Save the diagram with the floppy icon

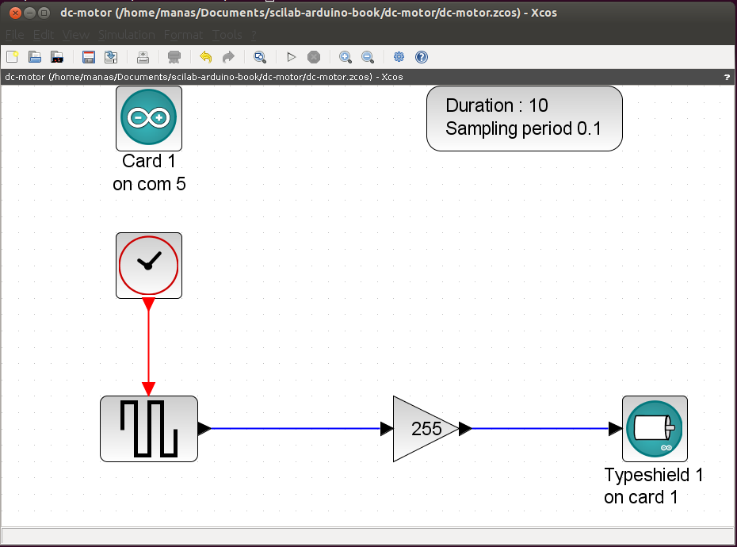(89, 57)
